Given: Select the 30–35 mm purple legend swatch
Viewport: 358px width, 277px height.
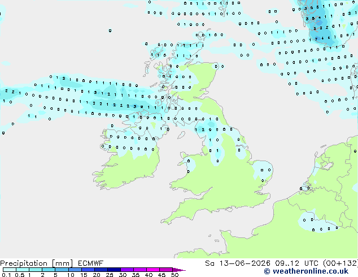Looking at the screenshot, I should tap(126, 270).
